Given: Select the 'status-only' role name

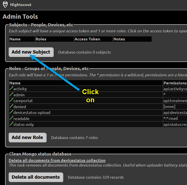Looking at the screenshot, I should pyautogui.click(x=24, y=125).
